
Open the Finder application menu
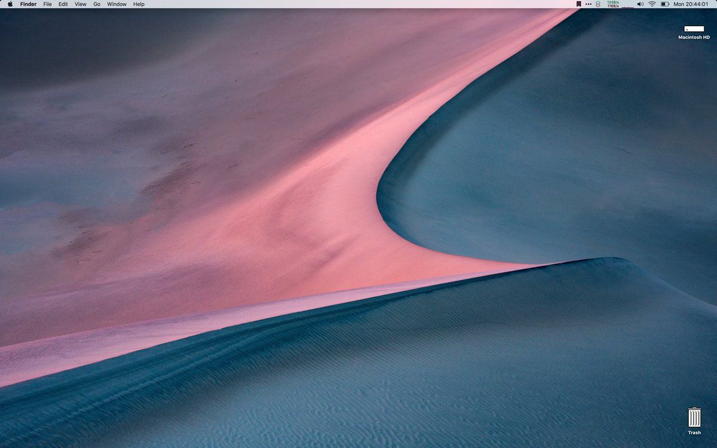[28, 4]
